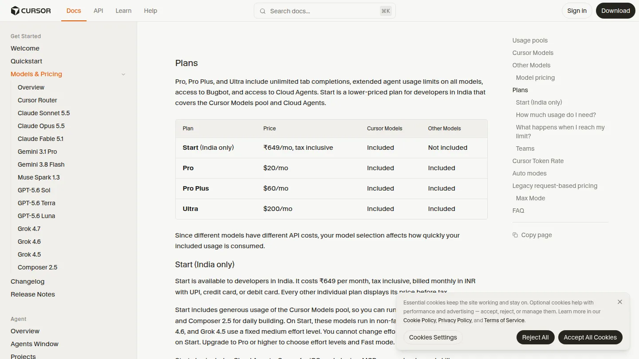Select Composer 2.5 in the sidebar
This screenshot has height=359, width=639.
coord(38,267)
